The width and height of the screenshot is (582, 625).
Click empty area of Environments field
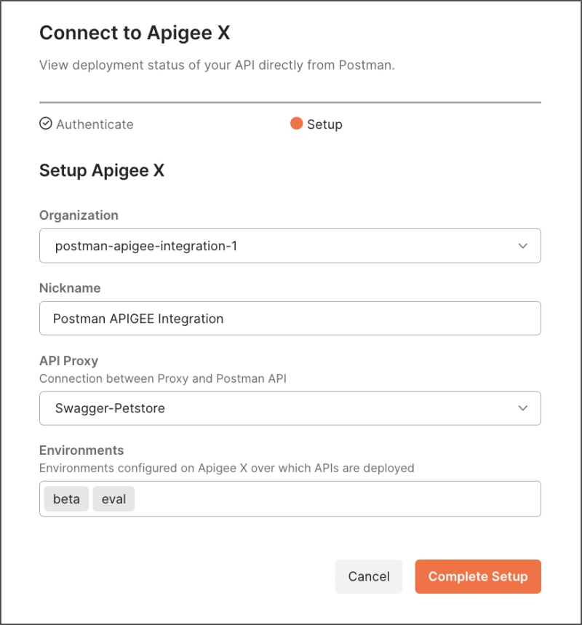coord(337,498)
